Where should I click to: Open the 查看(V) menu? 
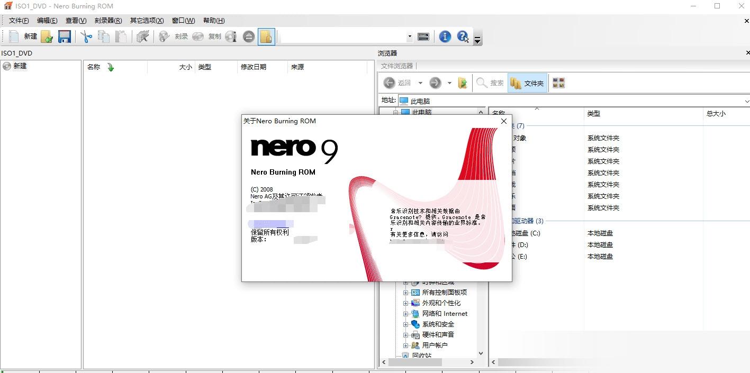click(x=76, y=21)
